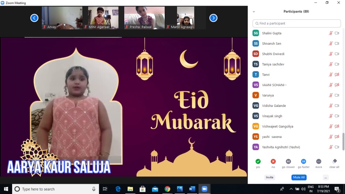This screenshot has width=345, height=194.
Task: Toggle VAANI SOHANI's microphone icon
Action: coord(331,85)
